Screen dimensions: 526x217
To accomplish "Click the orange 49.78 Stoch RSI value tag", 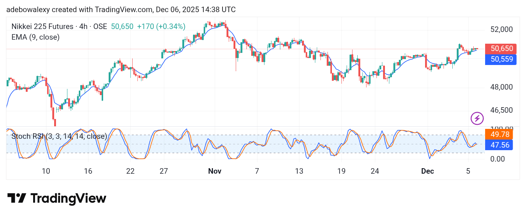I will coord(499,135).
